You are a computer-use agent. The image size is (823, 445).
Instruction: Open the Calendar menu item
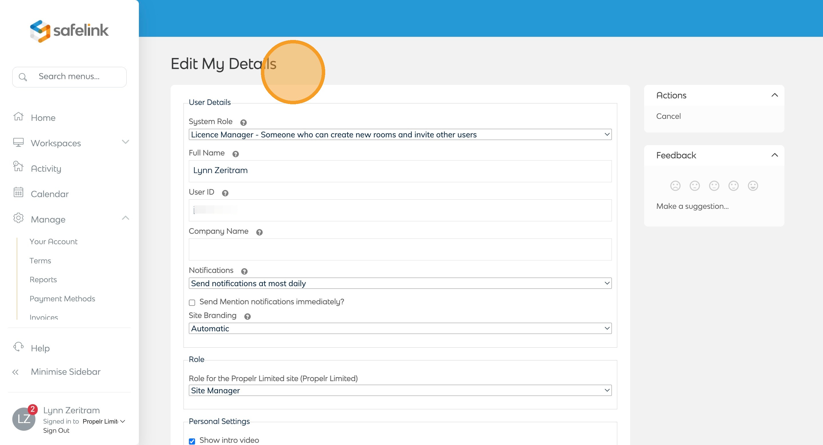pos(49,194)
